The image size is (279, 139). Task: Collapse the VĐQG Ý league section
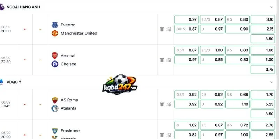272,82
